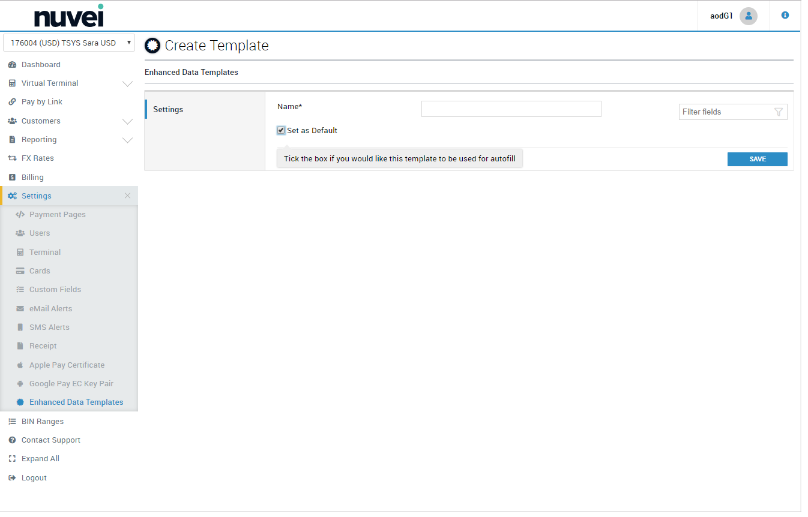The height and width of the screenshot is (517, 808).
Task: Click the filter funnel icon
Action: pos(778,112)
